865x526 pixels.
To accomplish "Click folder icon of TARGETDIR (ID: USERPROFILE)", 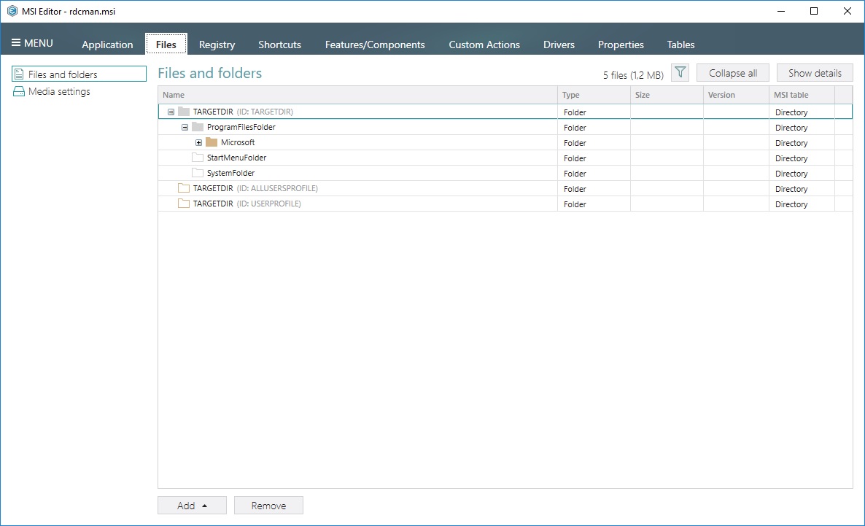I will coord(184,204).
